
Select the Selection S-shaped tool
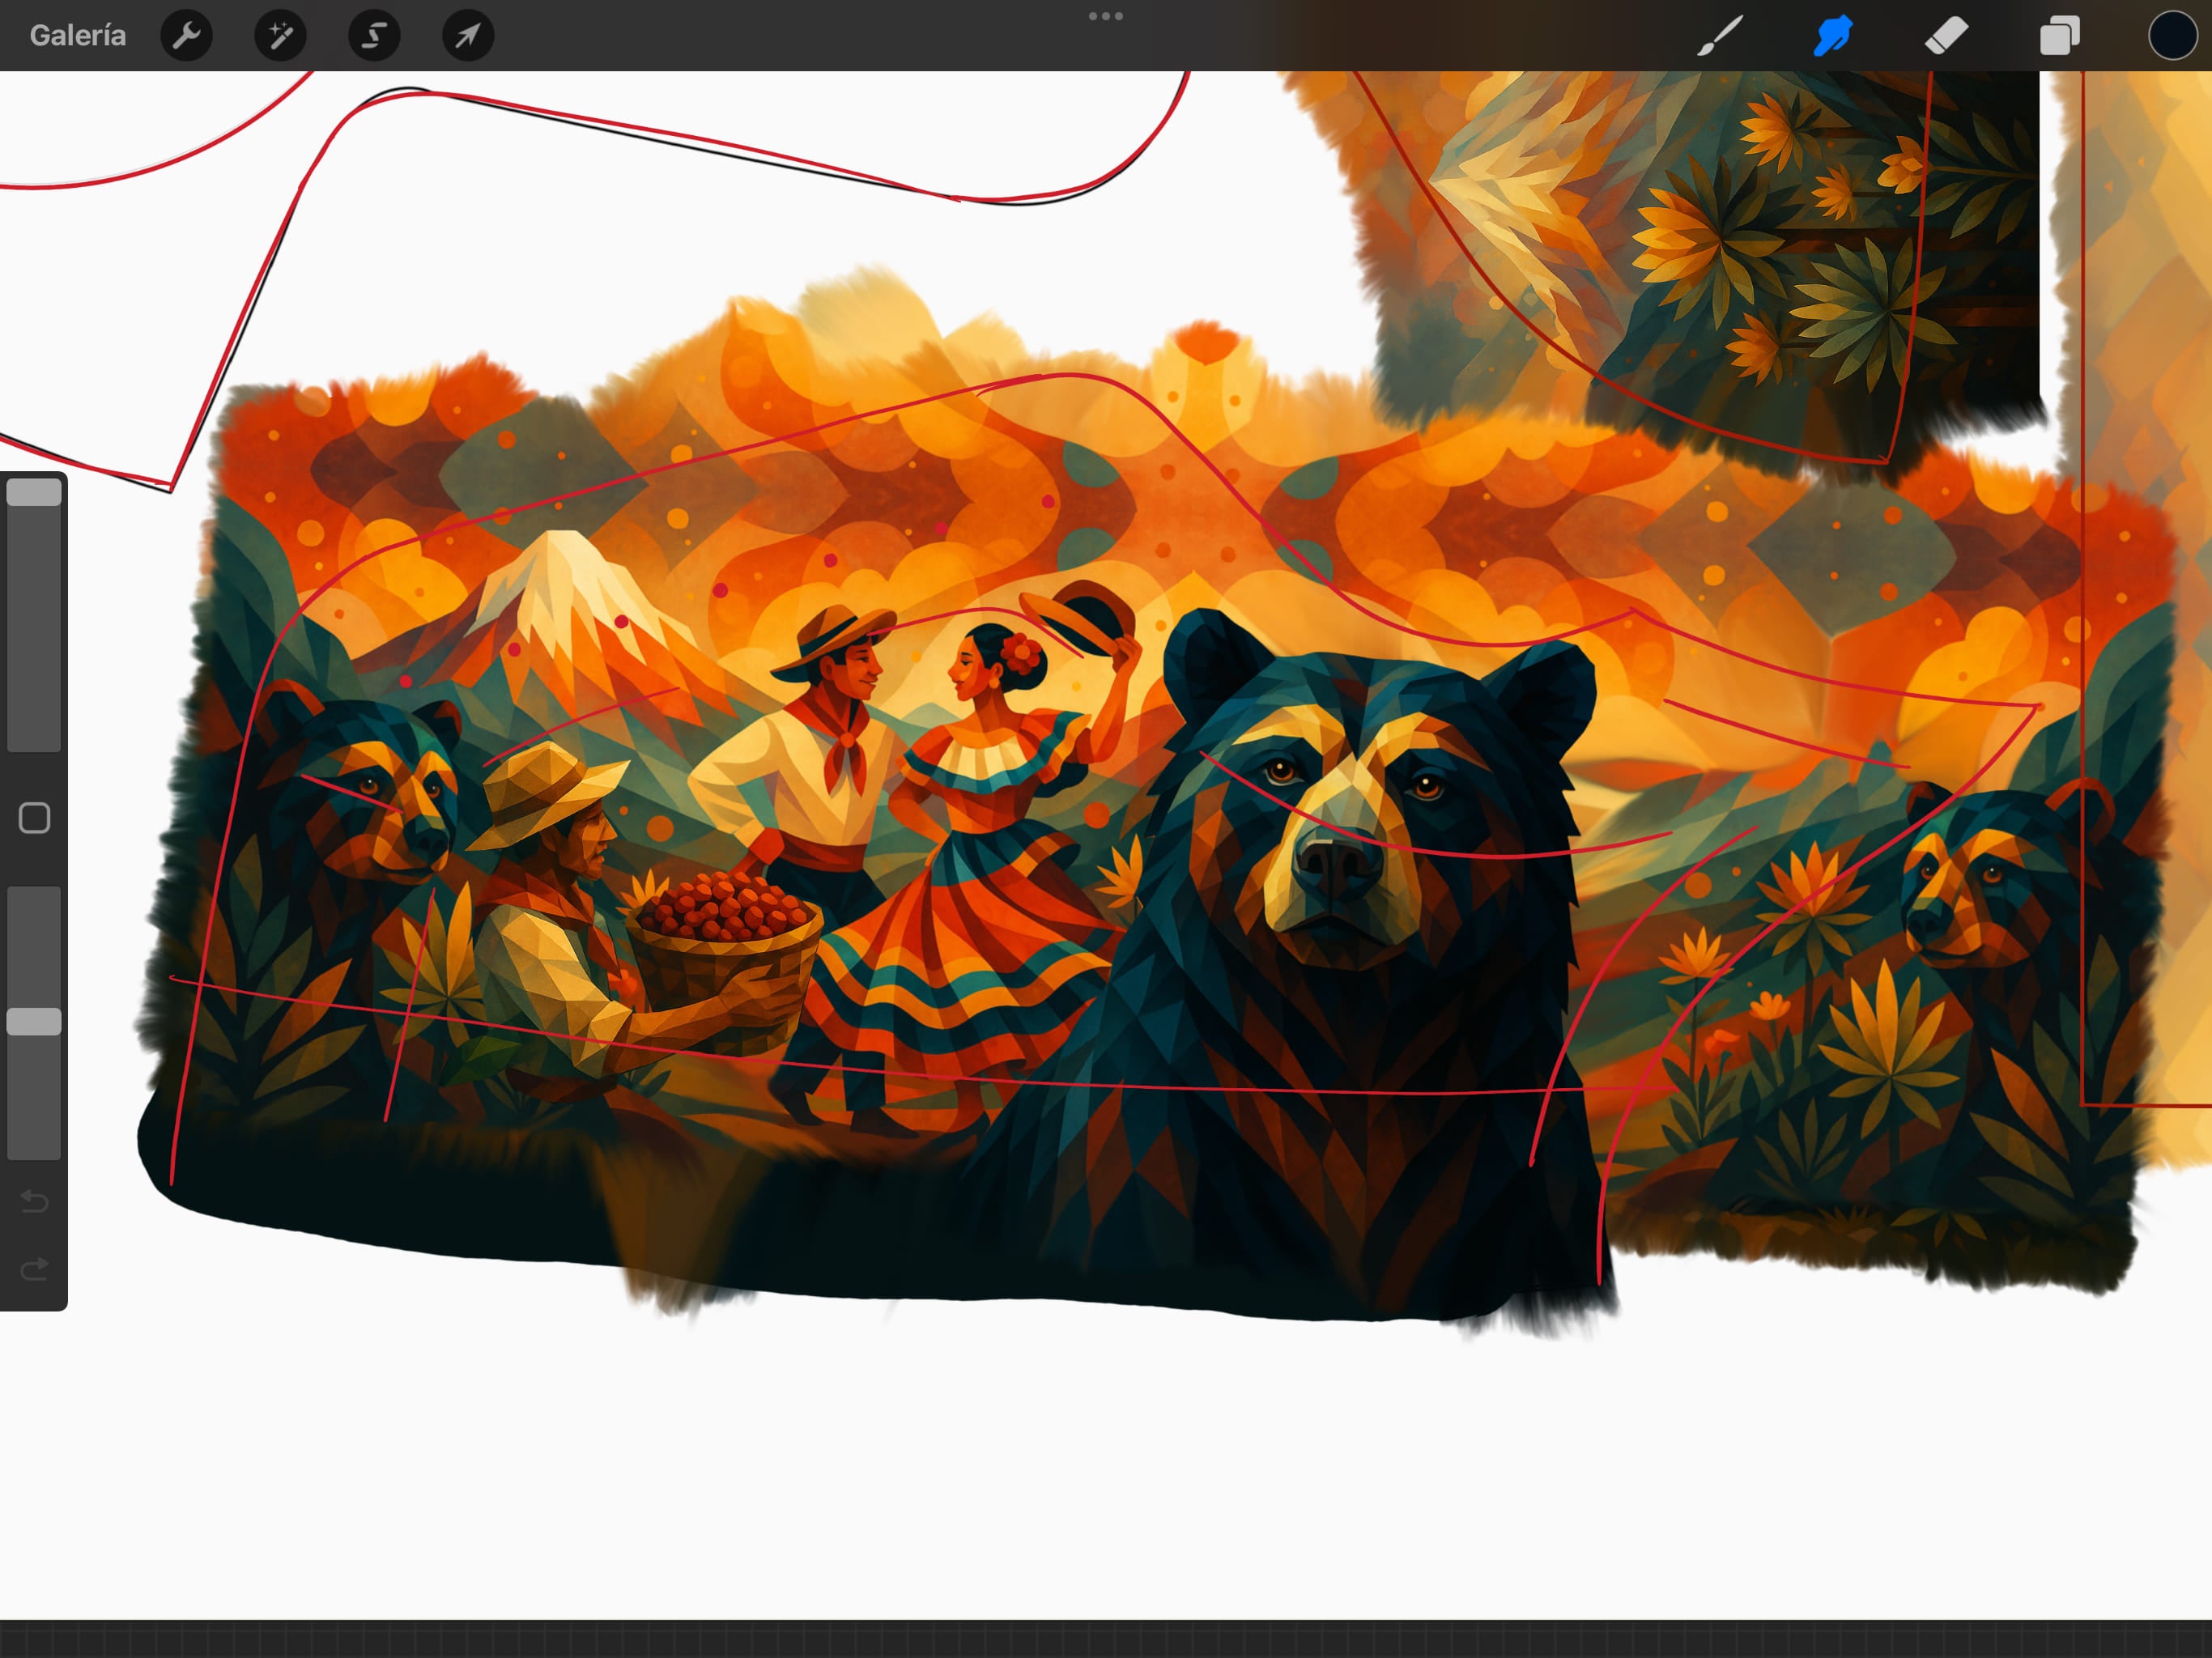pyautogui.click(x=375, y=36)
